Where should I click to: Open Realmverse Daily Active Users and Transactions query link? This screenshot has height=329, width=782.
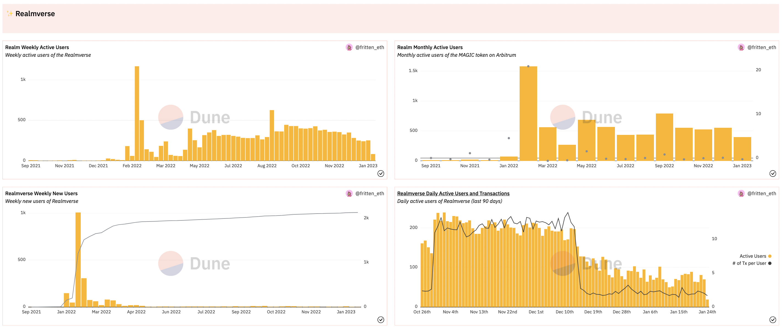pos(453,194)
